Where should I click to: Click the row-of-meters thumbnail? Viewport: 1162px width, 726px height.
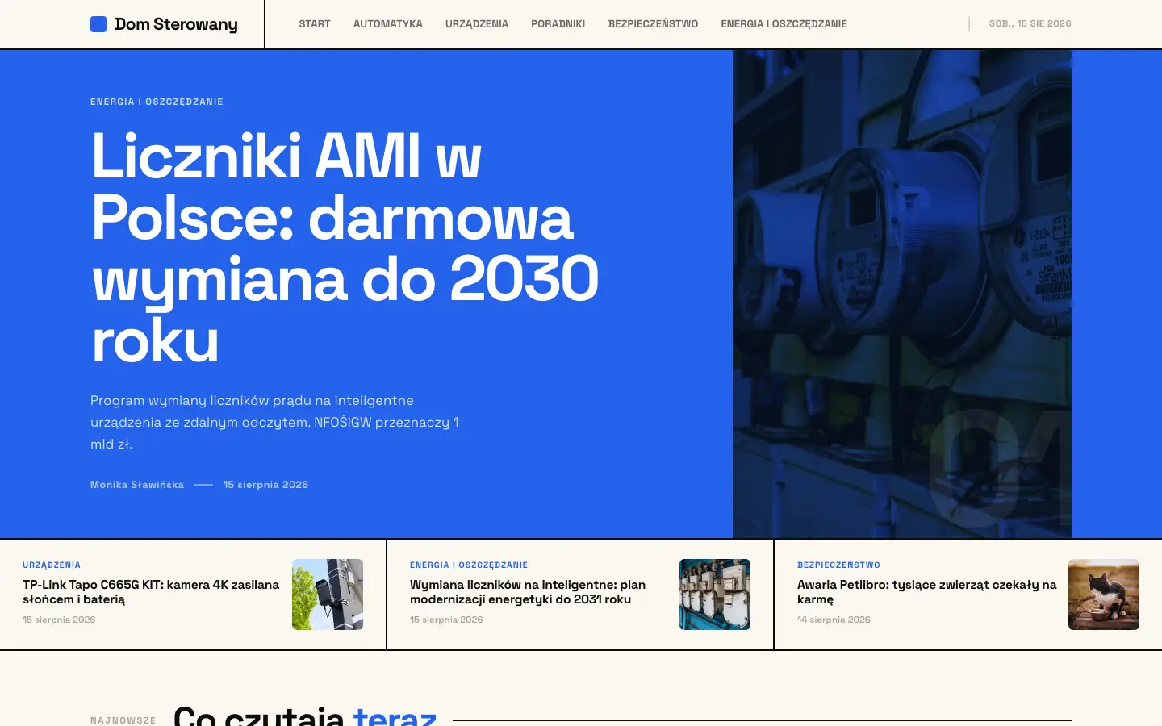(715, 595)
